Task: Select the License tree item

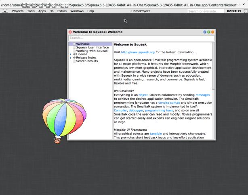Action: click(82, 54)
